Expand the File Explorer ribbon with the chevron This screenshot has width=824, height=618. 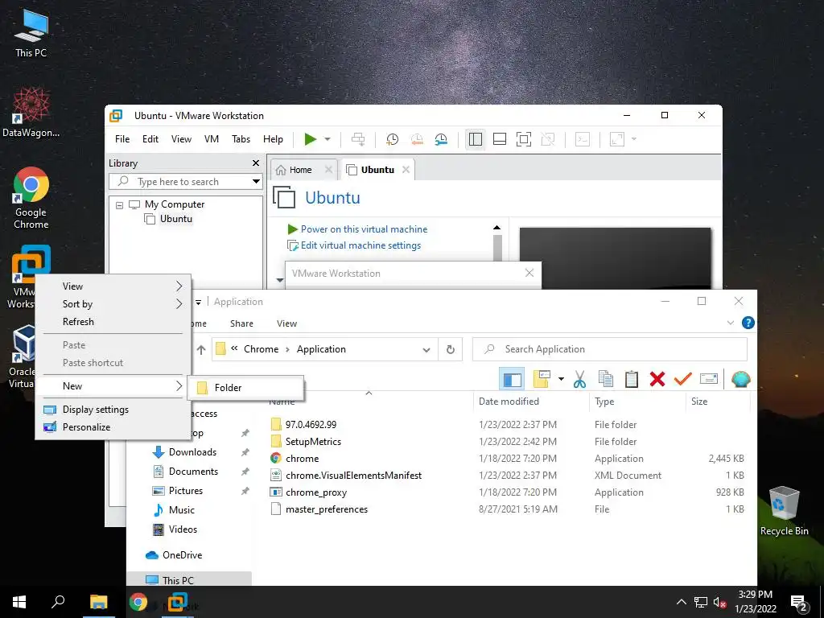pyautogui.click(x=731, y=323)
